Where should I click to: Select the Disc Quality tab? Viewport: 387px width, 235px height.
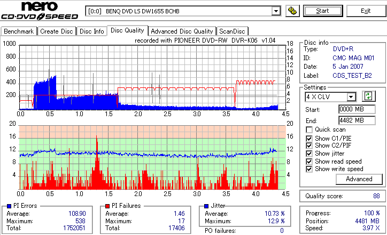tap(127, 30)
